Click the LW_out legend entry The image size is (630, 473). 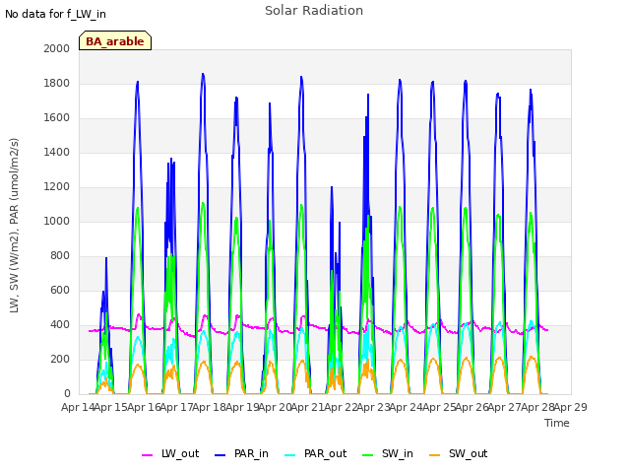pos(170,453)
